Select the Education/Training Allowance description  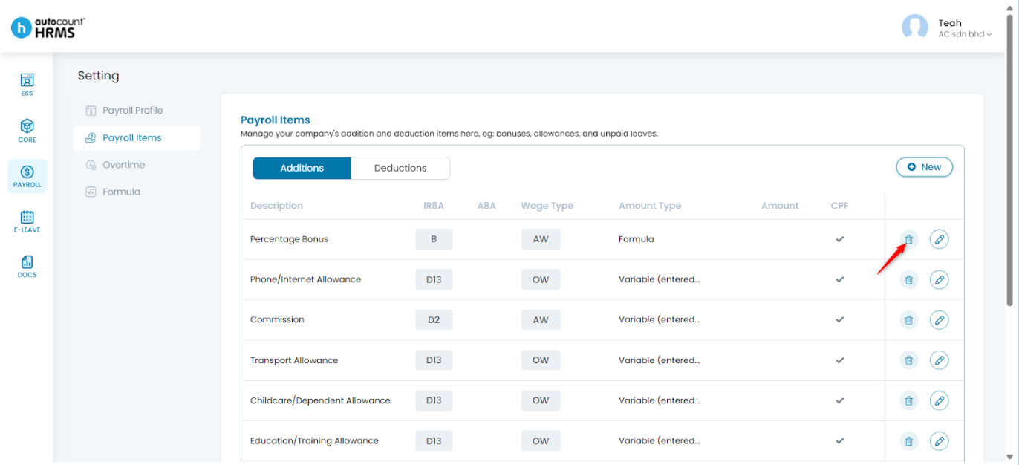(314, 441)
